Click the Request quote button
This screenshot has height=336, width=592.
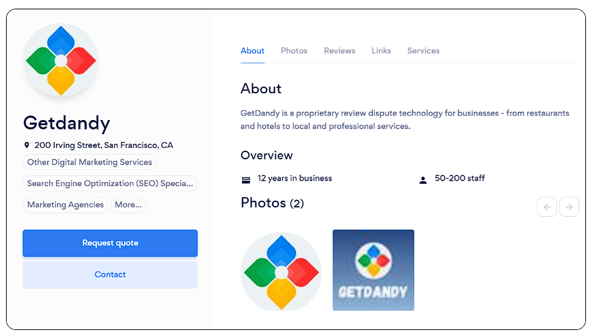(x=110, y=243)
